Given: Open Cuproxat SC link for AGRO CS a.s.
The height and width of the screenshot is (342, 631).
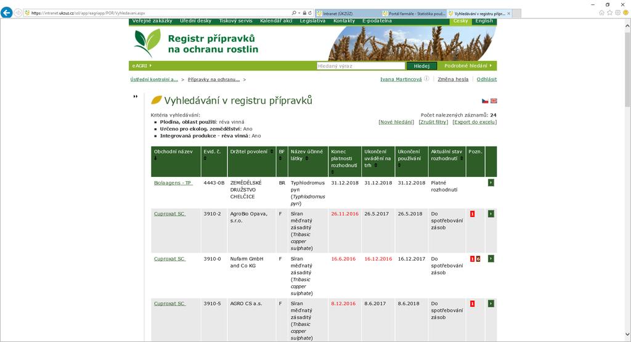Looking at the screenshot, I should click(x=169, y=303).
